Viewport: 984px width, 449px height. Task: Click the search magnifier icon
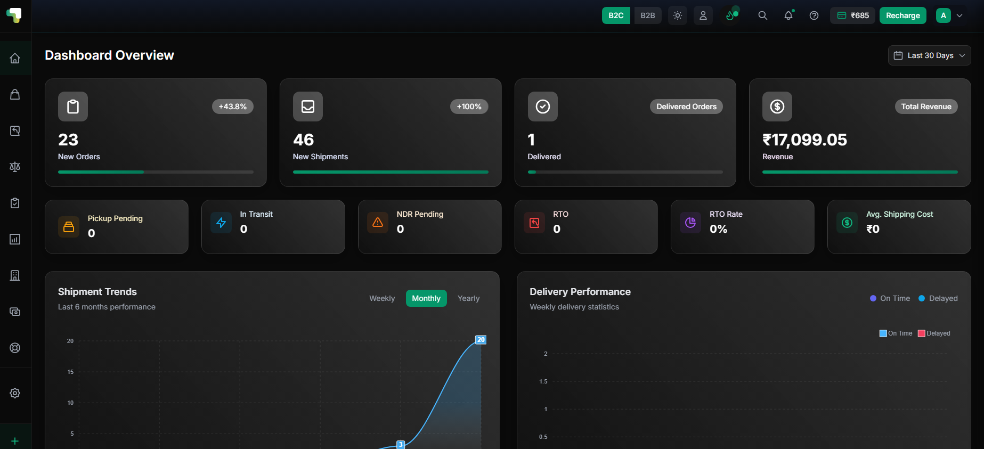tap(763, 15)
